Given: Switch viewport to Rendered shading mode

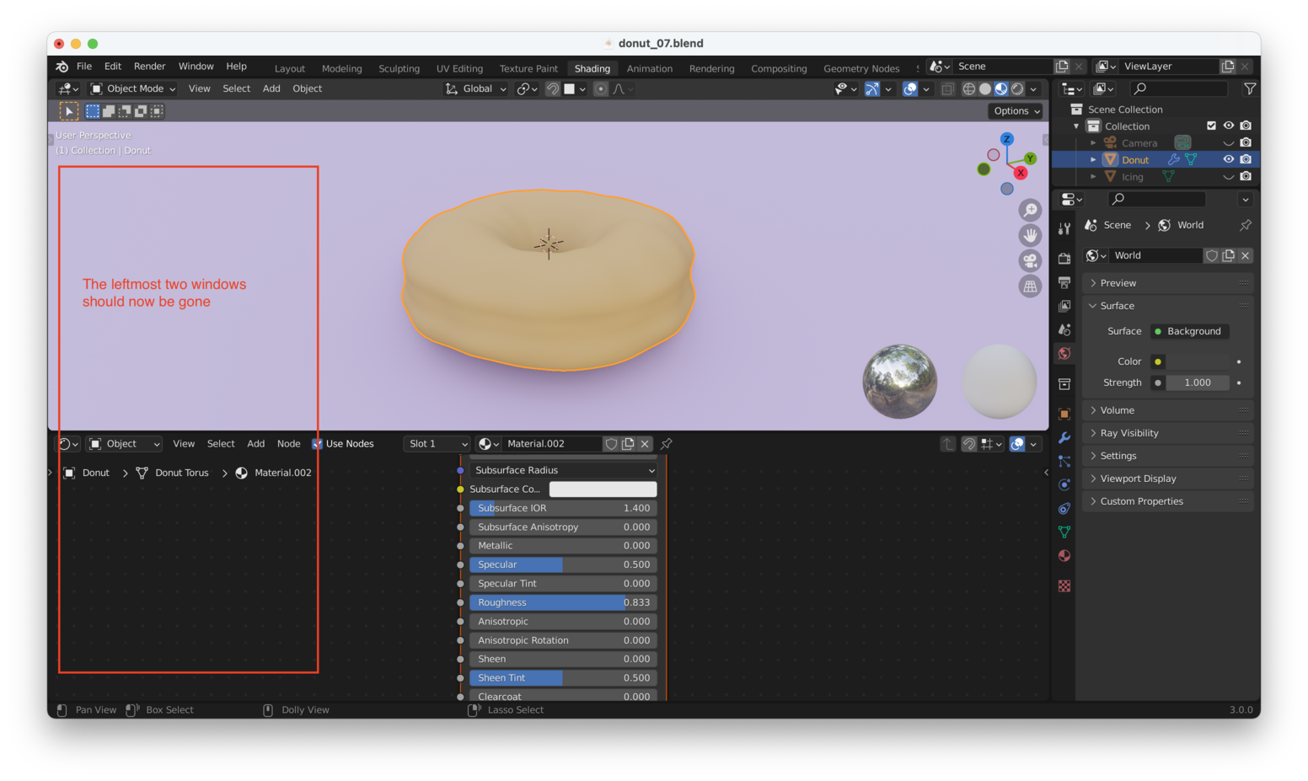Looking at the screenshot, I should [x=1017, y=88].
